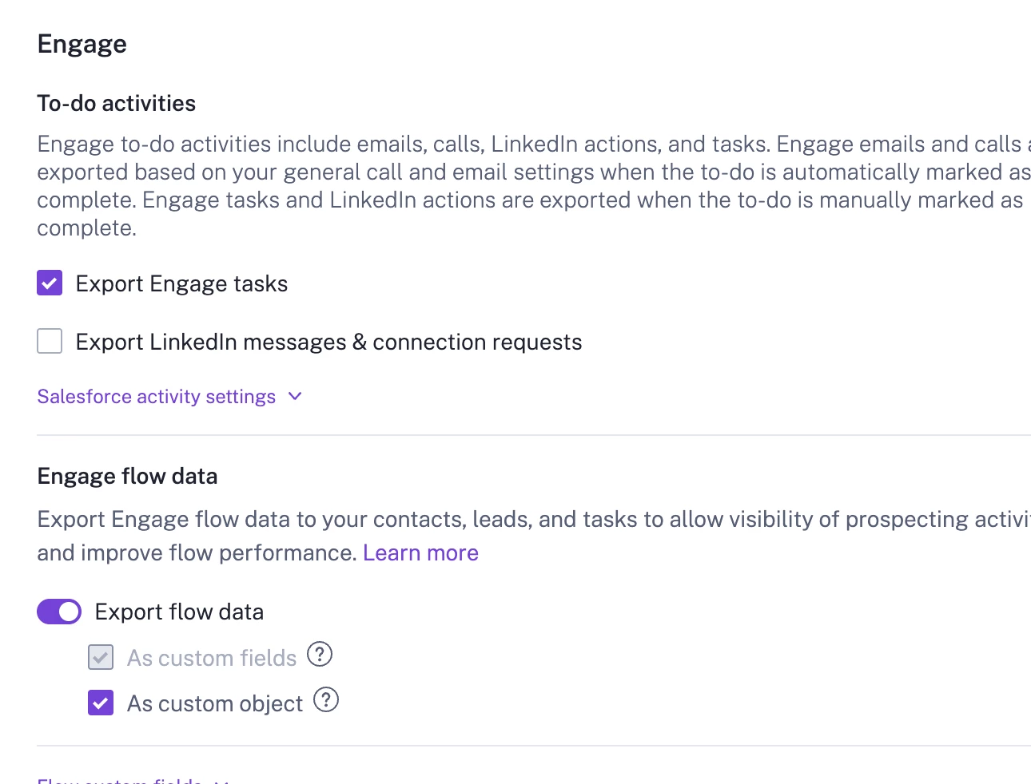The width and height of the screenshot is (1031, 784).
Task: Expand Salesforce activity settings text link
Action: pyautogui.click(x=157, y=397)
